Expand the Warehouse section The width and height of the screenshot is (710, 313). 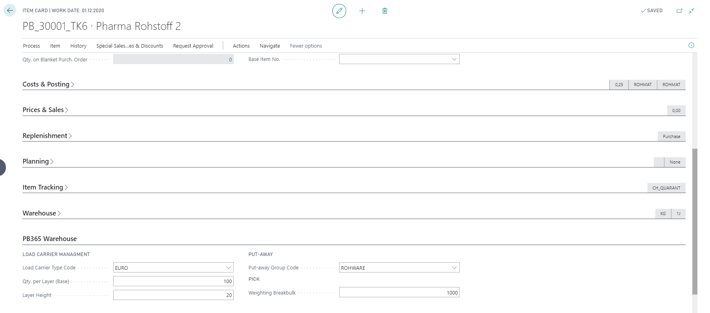click(x=42, y=213)
